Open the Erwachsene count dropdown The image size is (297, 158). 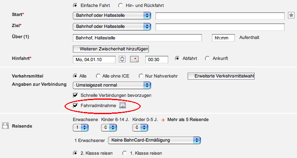[x=81, y=128]
